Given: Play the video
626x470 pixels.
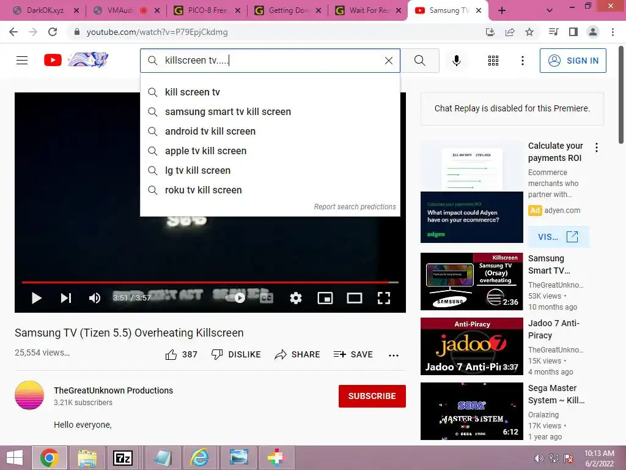Looking at the screenshot, I should pyautogui.click(x=36, y=298).
